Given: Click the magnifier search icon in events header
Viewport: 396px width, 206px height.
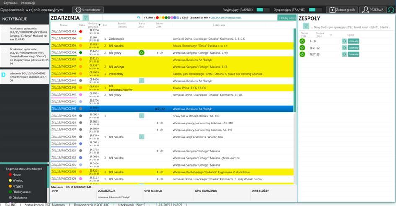Looking at the screenshot, I should pos(139,18).
